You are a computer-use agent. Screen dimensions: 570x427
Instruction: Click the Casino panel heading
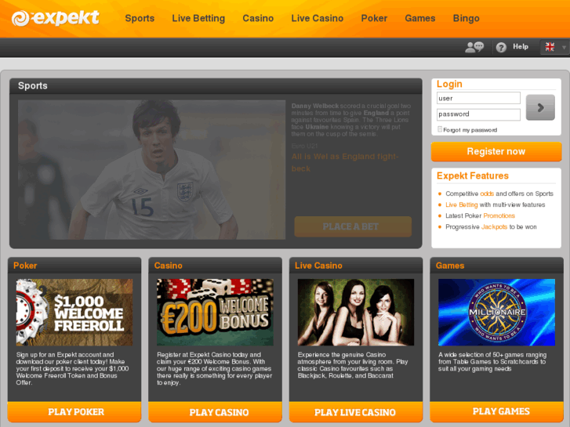tap(169, 266)
